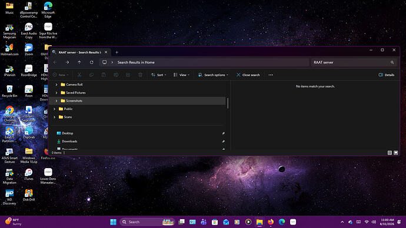
Task: Select the Zoom desktop icon
Action: 29,49
